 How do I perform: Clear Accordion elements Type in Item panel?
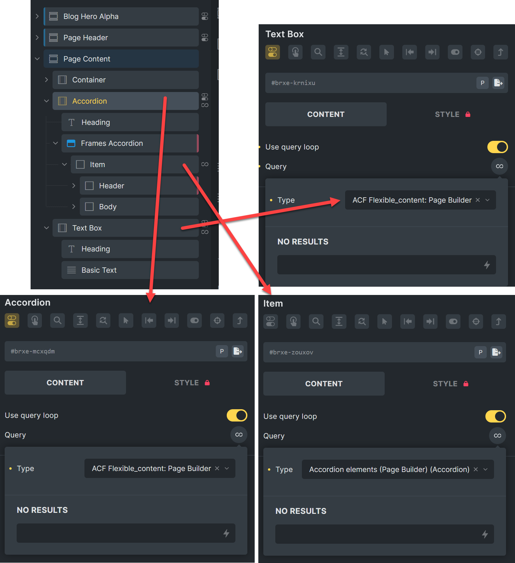pos(475,469)
